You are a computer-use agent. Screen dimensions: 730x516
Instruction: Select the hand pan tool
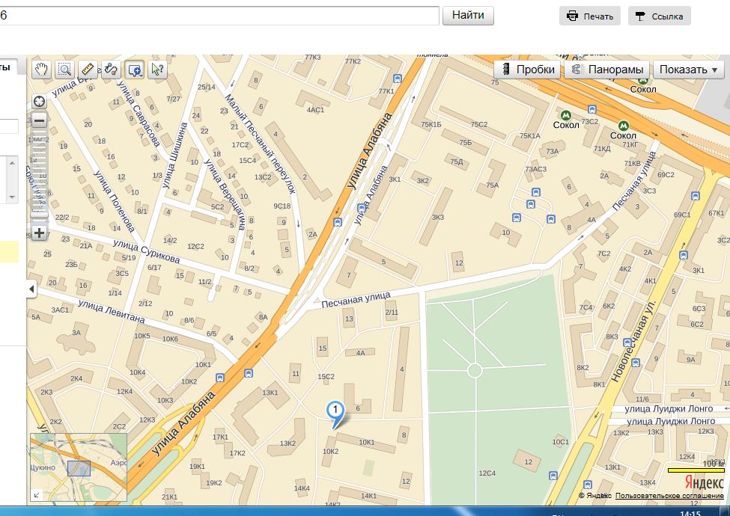pos(42,70)
